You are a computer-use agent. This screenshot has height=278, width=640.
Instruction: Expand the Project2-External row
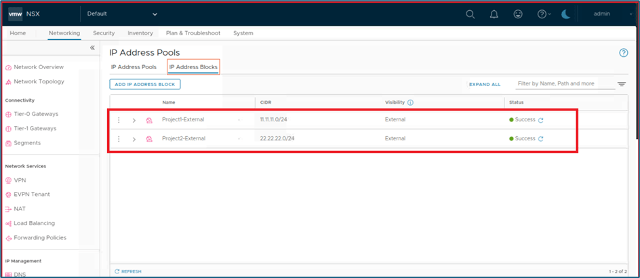[134, 139]
